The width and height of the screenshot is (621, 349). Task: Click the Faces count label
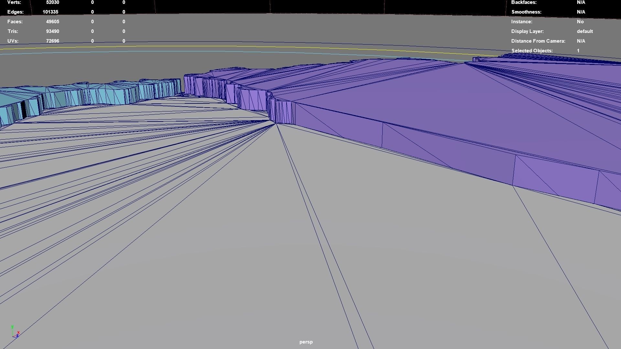pyautogui.click(x=15, y=22)
